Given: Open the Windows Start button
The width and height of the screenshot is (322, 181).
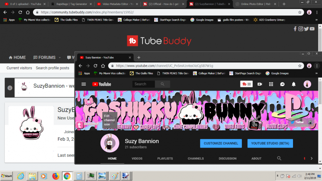Looking at the screenshot, I should (x=7, y=176).
